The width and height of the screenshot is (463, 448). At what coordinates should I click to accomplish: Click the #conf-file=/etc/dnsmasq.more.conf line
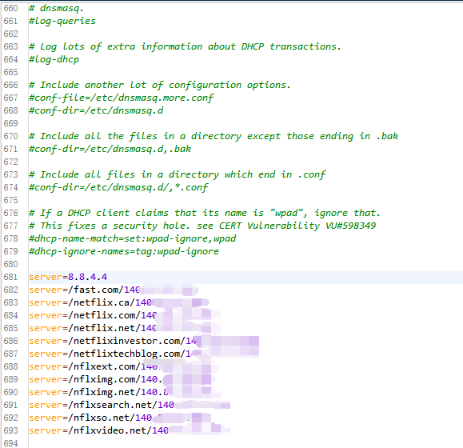121,98
